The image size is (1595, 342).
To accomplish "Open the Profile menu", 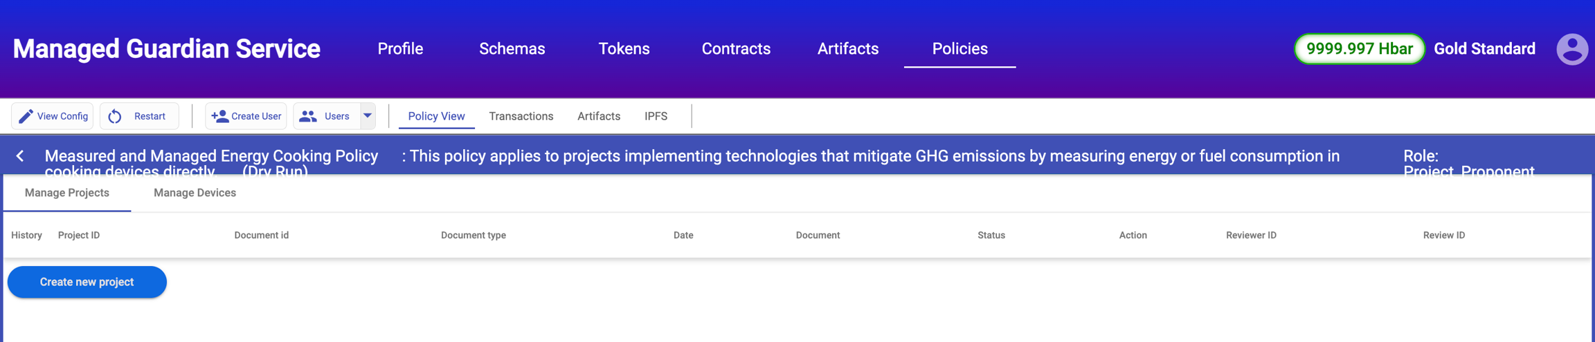I will click(400, 49).
